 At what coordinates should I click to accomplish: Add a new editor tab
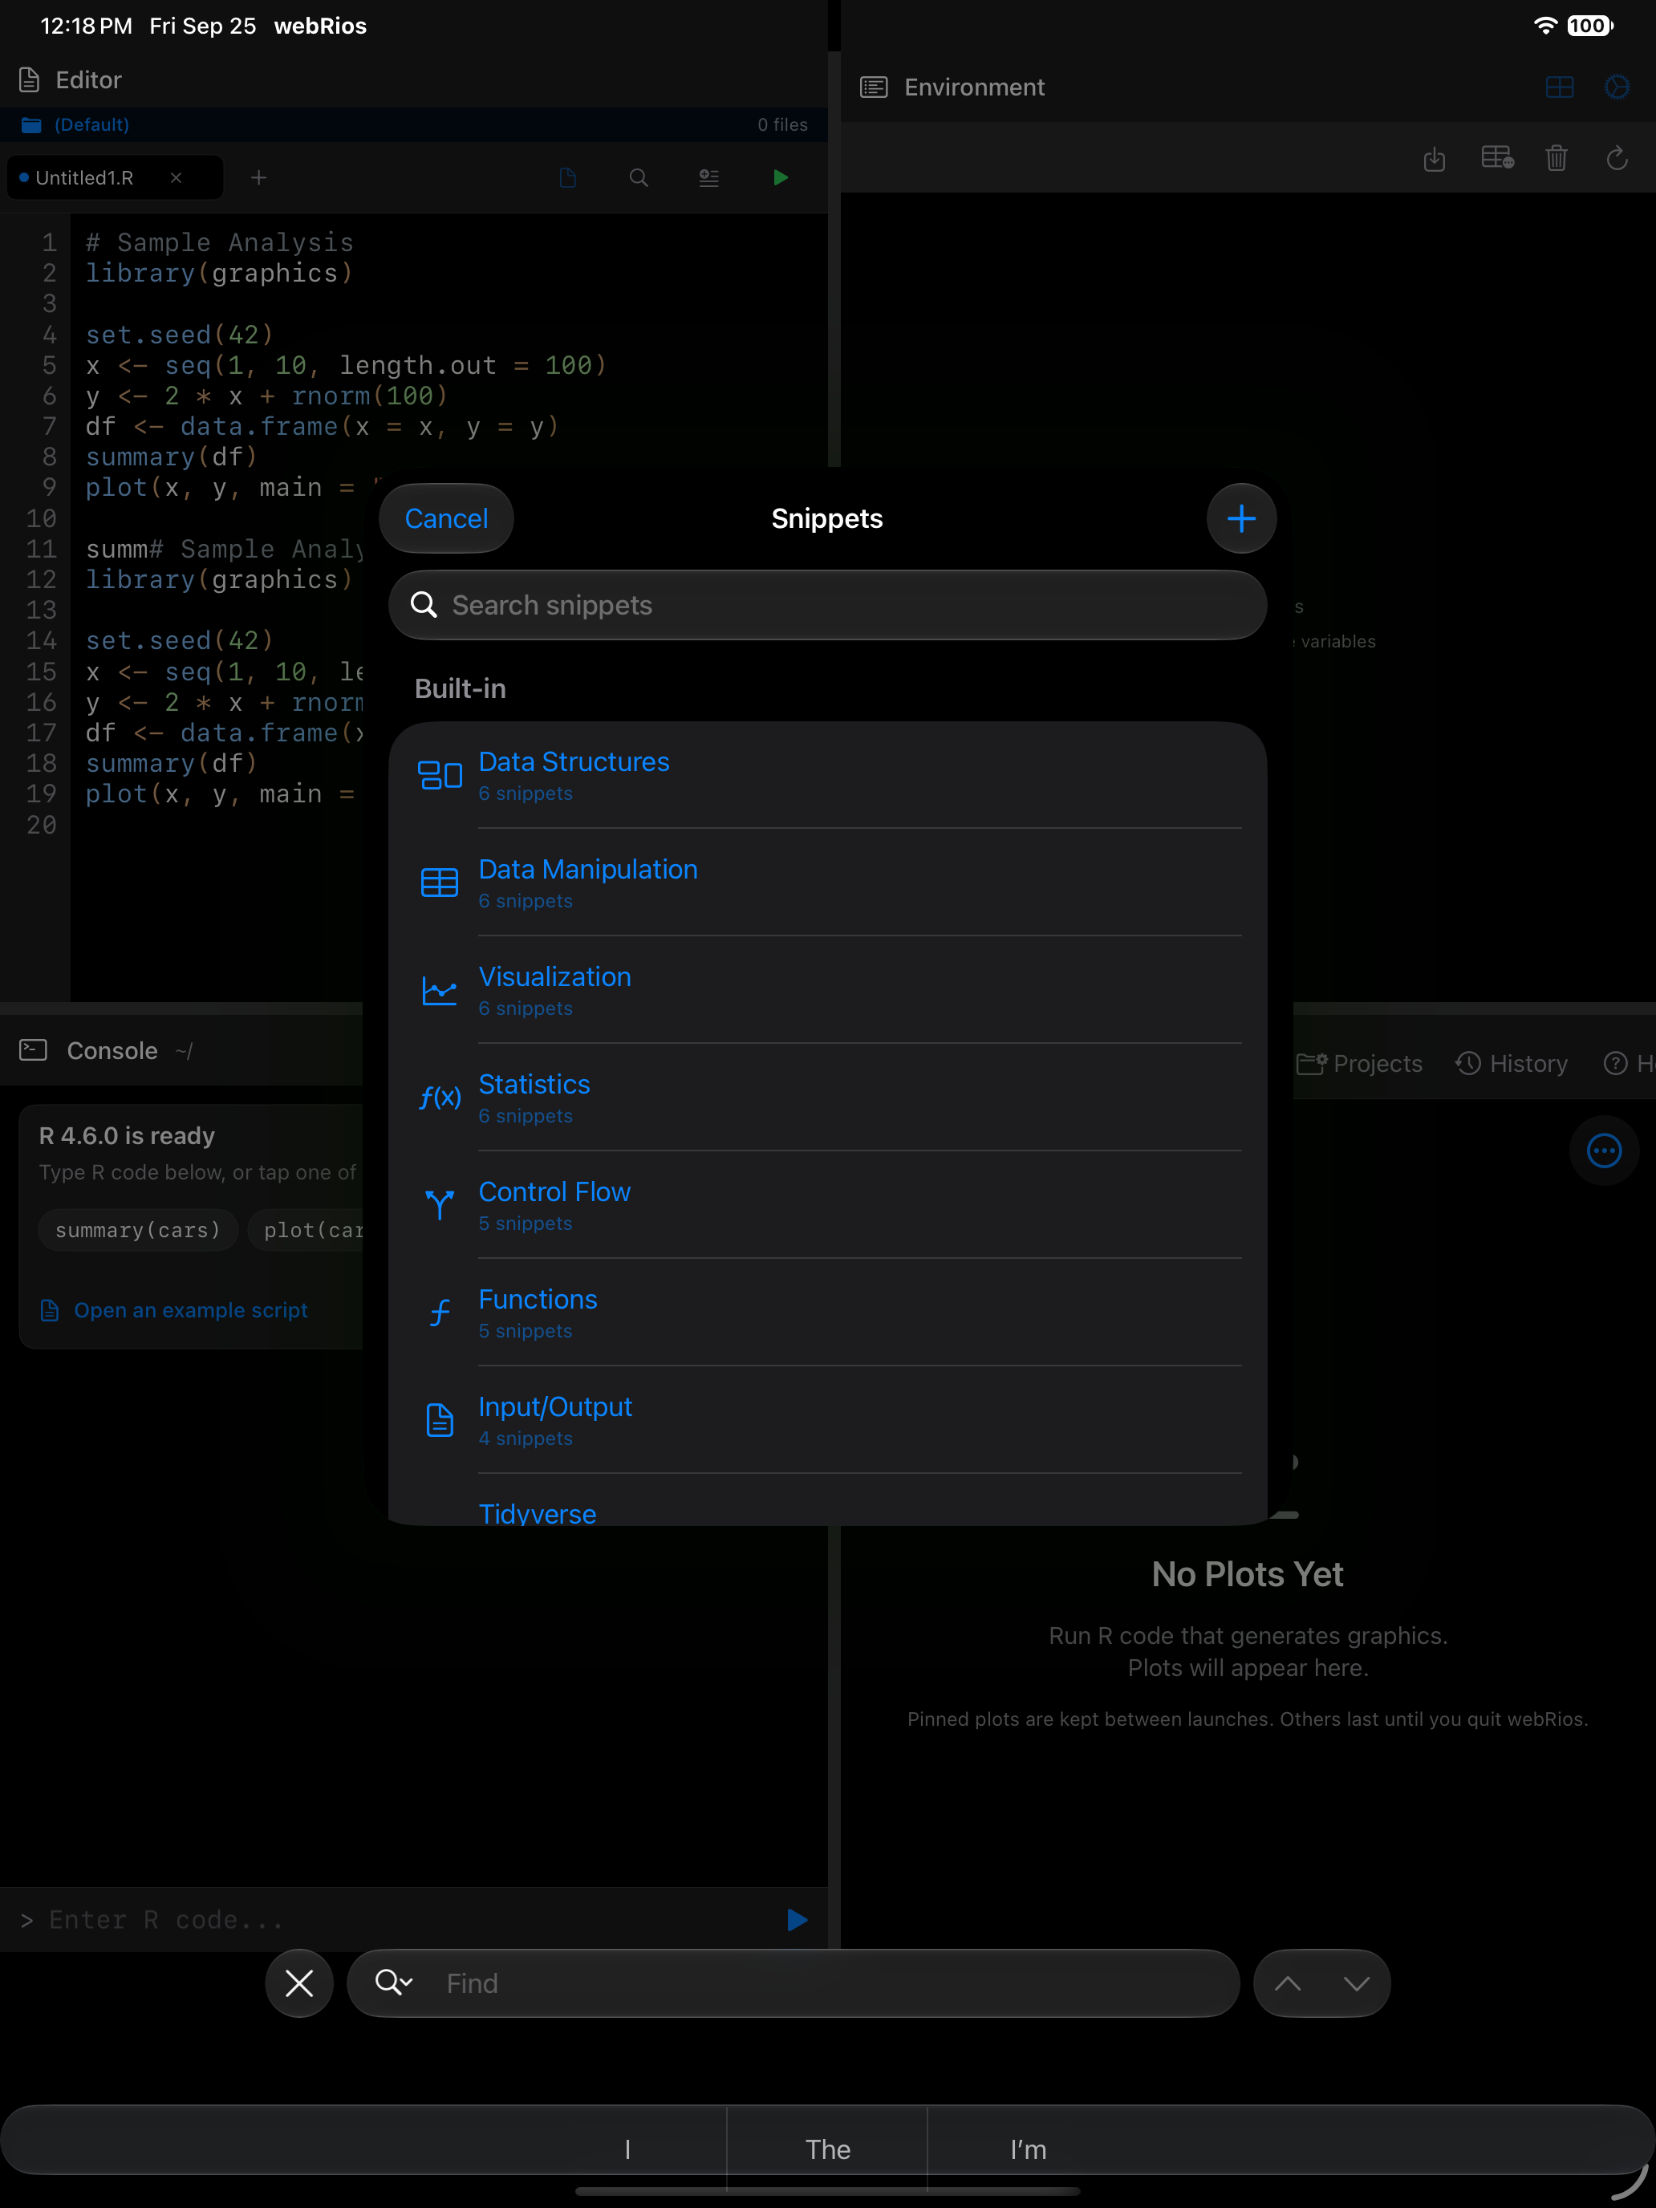point(258,177)
